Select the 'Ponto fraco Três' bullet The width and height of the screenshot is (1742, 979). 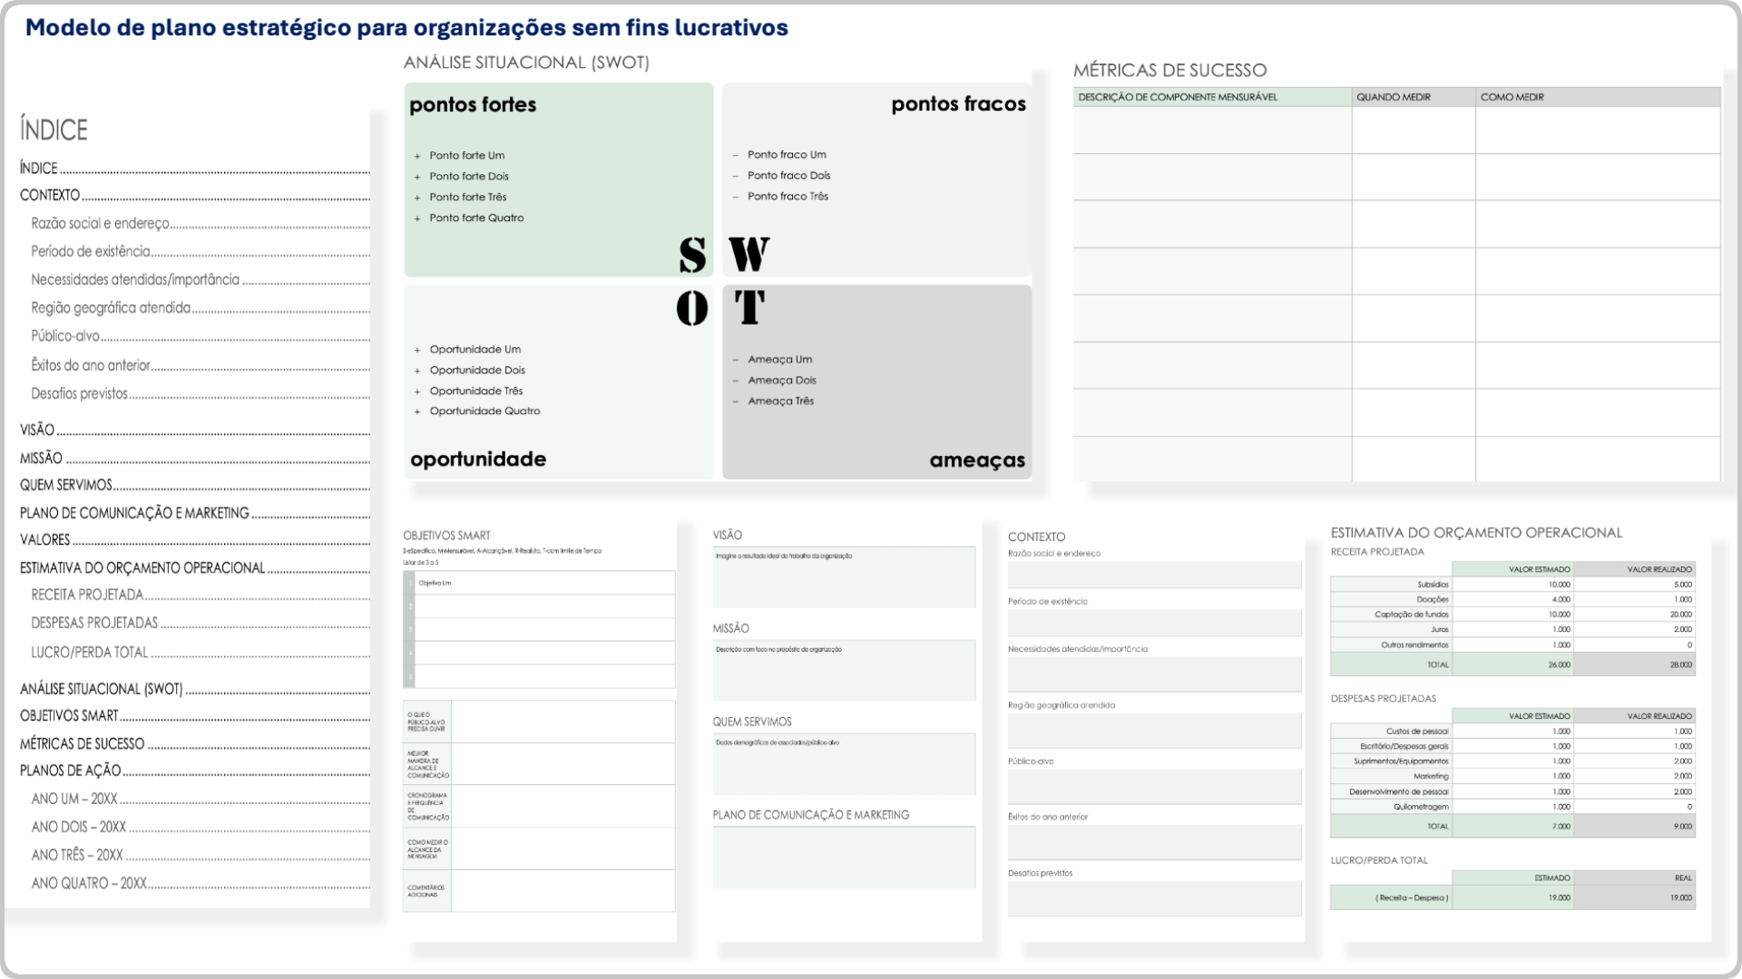click(788, 196)
